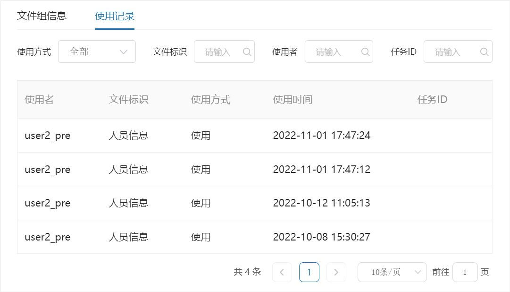
Task: Open the 使用方式 dropdown showing 全部
Action: (97, 52)
